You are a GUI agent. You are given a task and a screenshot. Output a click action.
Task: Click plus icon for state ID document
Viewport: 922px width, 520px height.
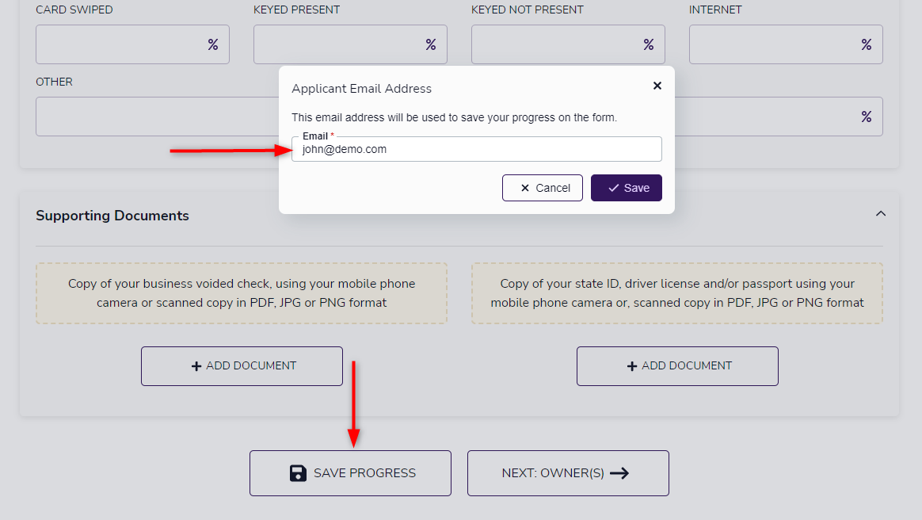(632, 366)
